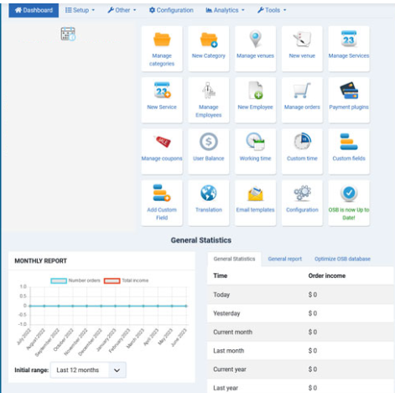Open the Translation globe icon
This screenshot has height=393, width=395.
209,193
